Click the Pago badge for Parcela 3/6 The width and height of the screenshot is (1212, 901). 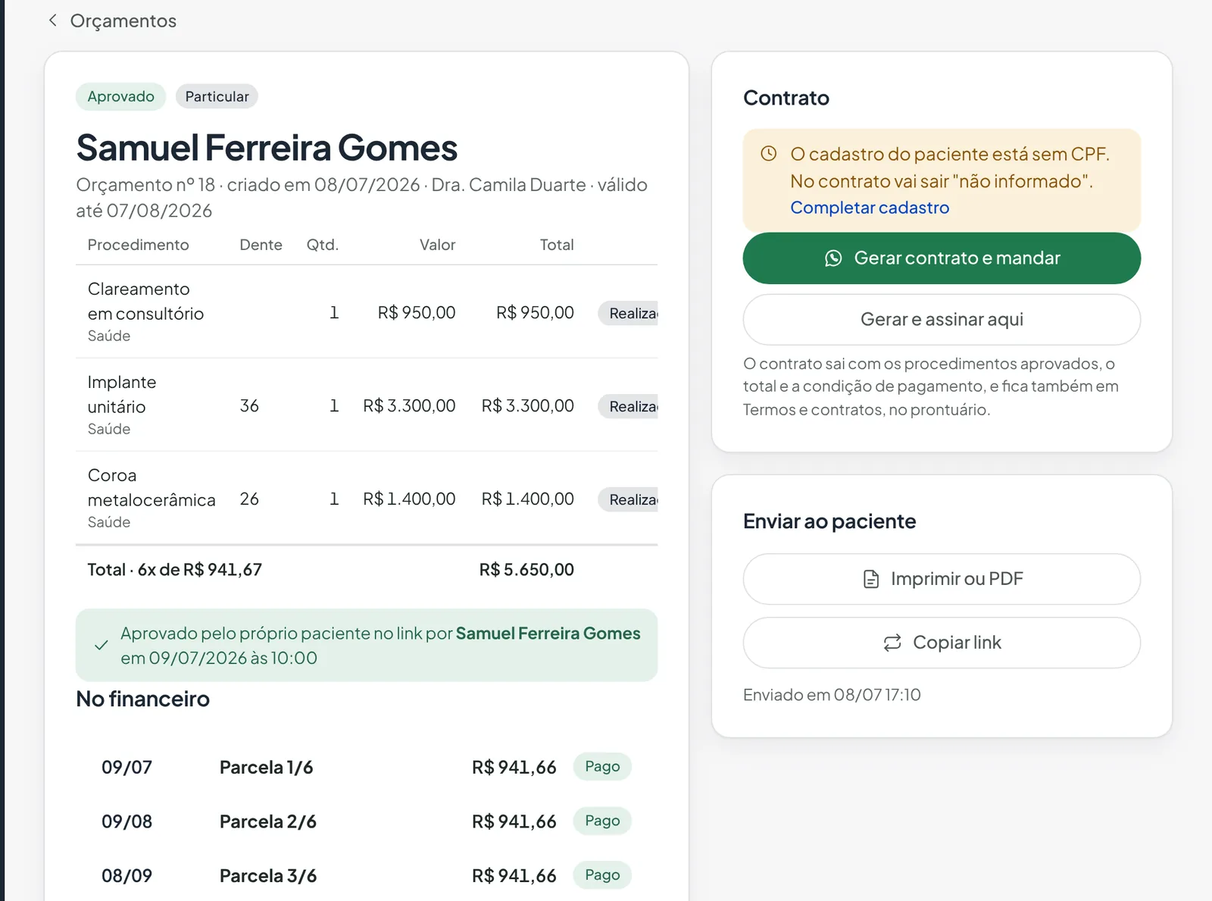(602, 875)
